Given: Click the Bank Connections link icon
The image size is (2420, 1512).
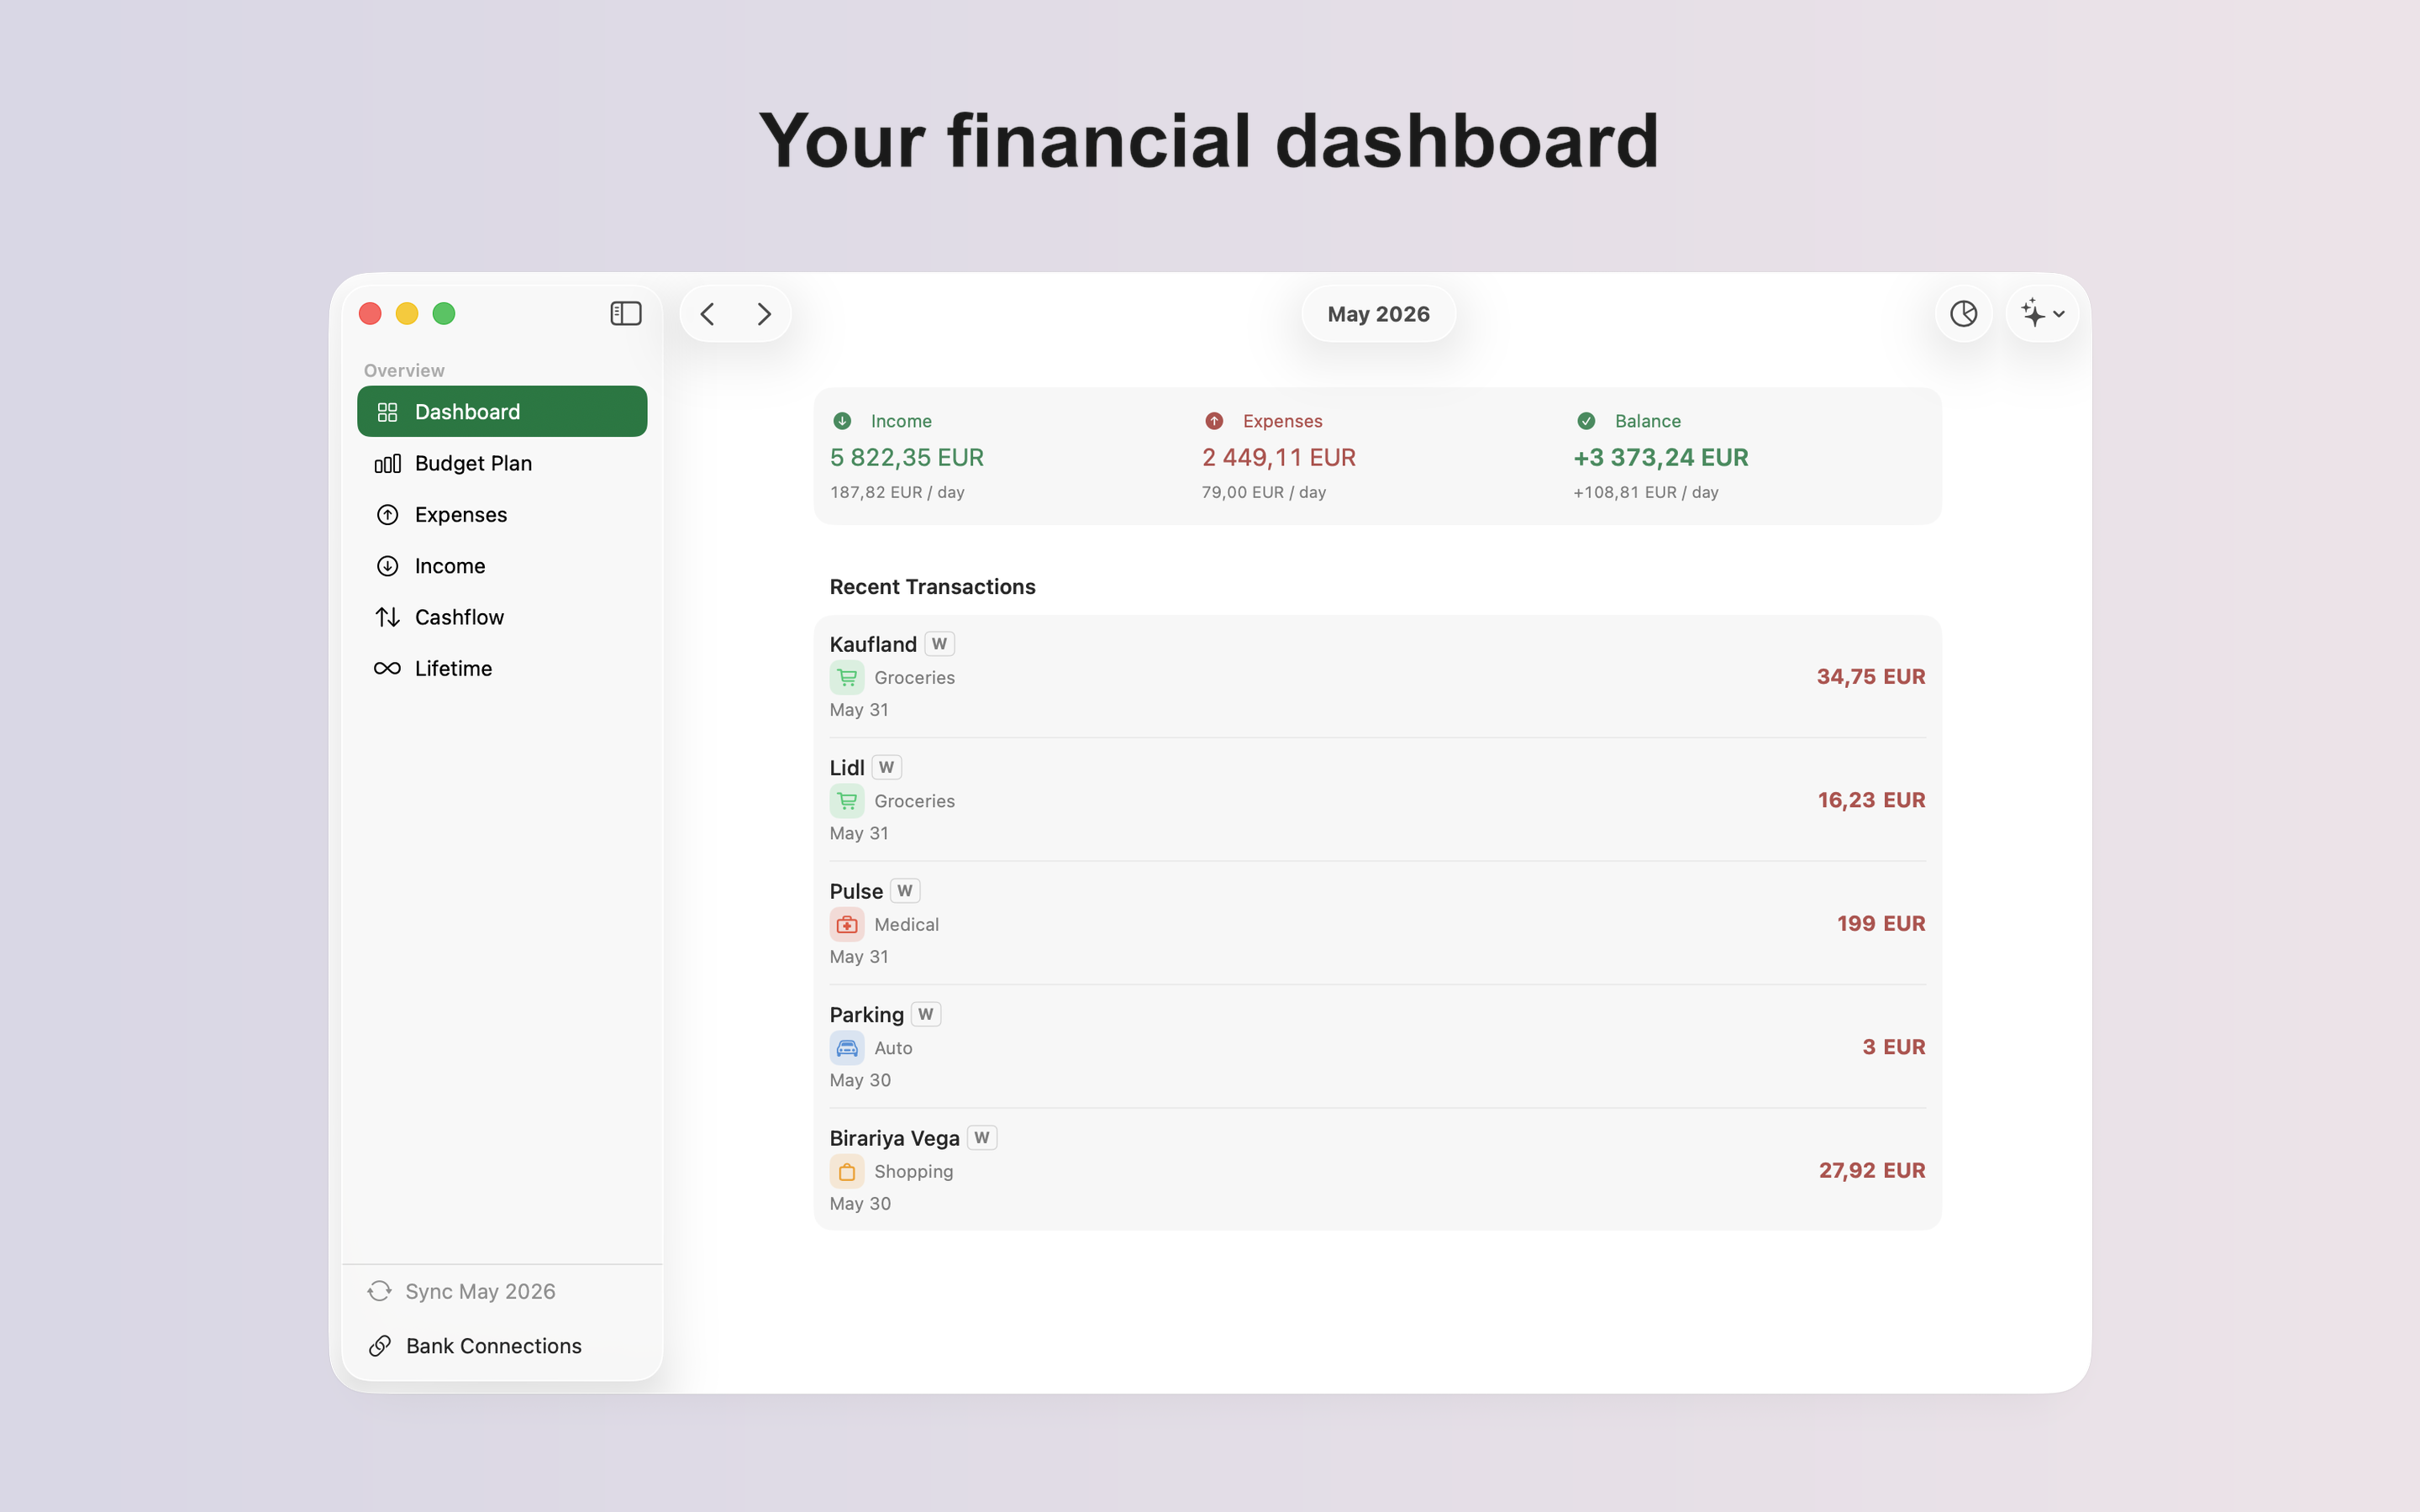Looking at the screenshot, I should (x=379, y=1346).
